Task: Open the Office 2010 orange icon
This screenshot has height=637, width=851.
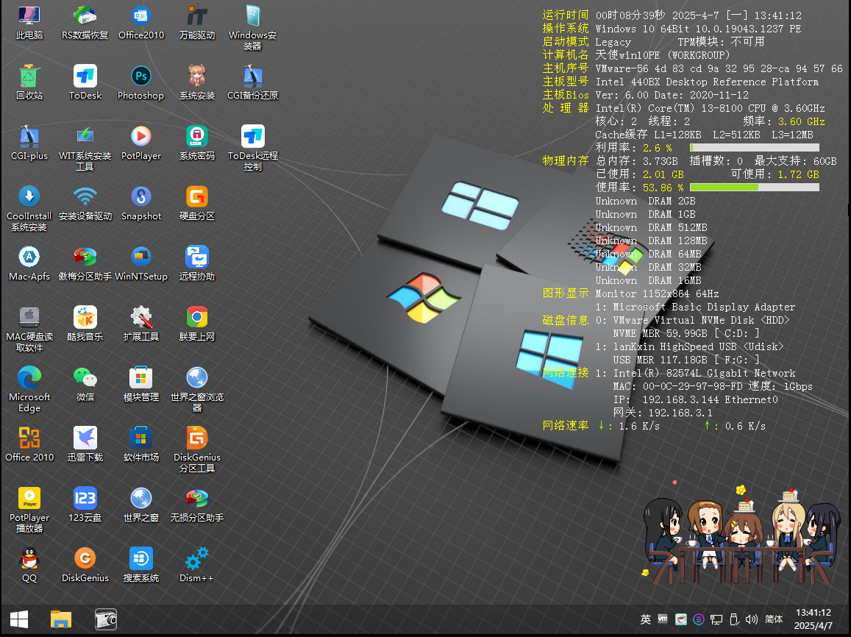Action: tap(29, 444)
